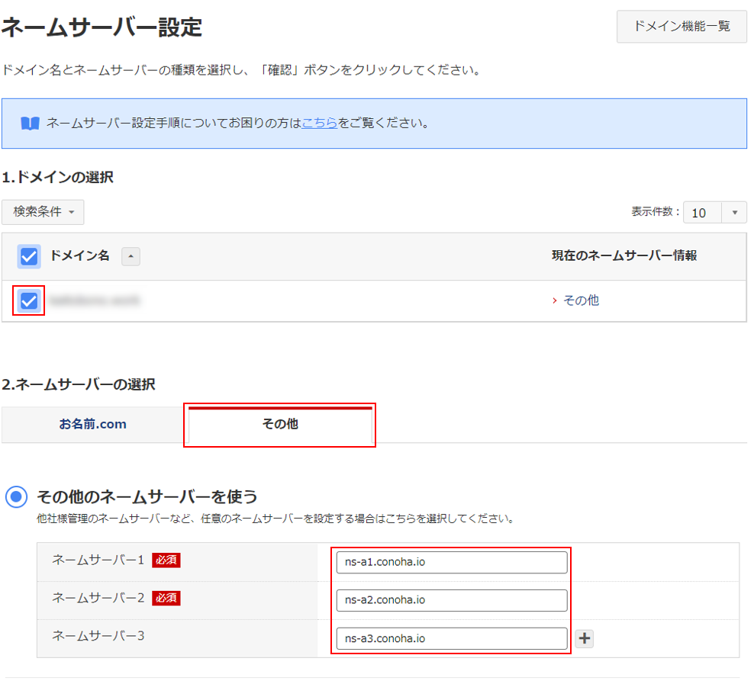This screenshot has height=684, width=754.
Task: Switch to the お名前.com tab
Action: (x=93, y=424)
